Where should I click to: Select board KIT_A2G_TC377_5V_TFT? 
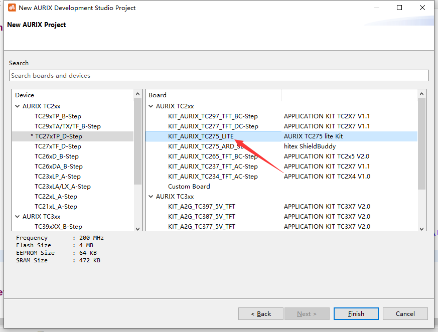pyautogui.click(x=202, y=227)
